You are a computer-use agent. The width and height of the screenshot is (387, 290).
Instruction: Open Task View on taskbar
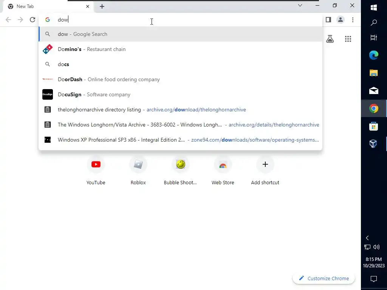click(x=374, y=37)
